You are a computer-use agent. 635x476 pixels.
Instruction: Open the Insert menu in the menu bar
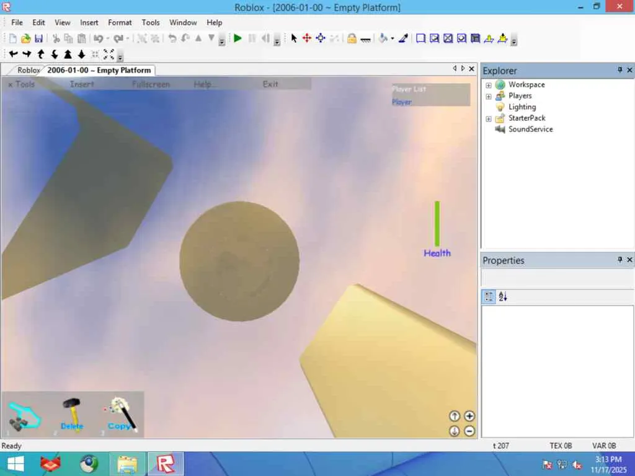click(89, 23)
